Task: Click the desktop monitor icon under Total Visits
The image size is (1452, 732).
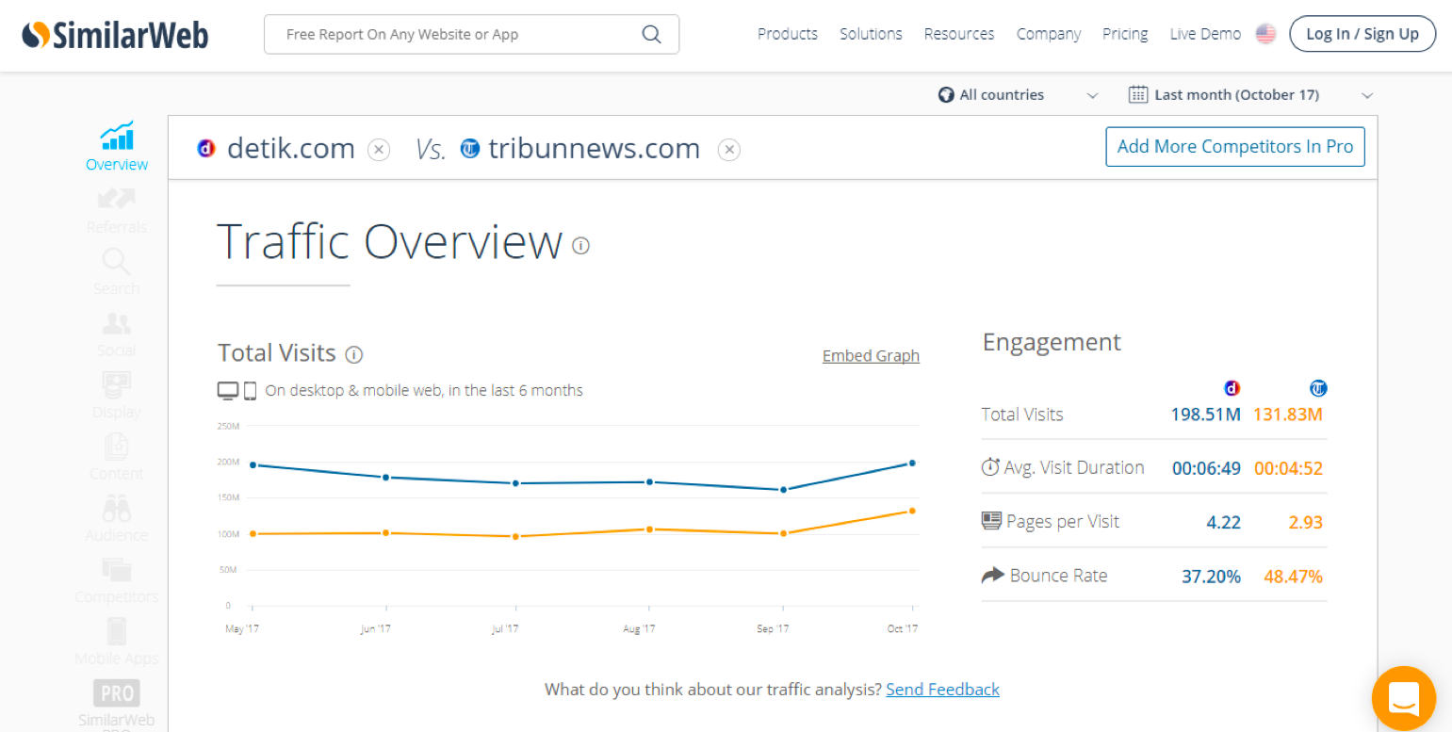Action: 228,390
